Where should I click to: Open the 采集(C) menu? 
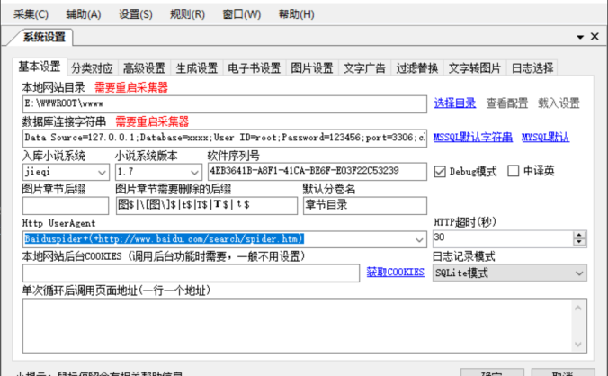click(x=31, y=14)
